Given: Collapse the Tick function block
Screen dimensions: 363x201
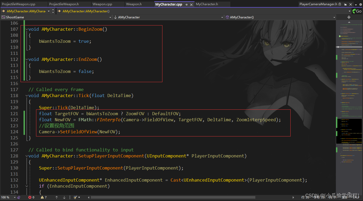Looking at the screenshot, I should point(27,96).
